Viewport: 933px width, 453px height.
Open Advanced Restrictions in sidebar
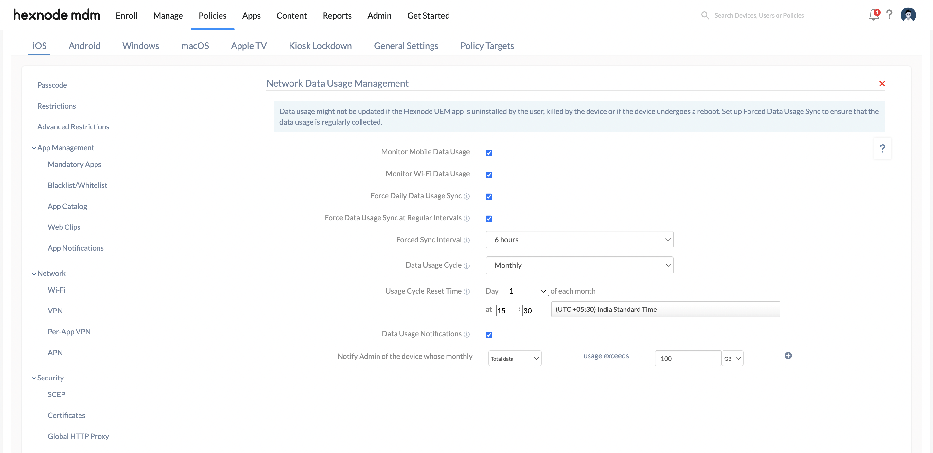pyautogui.click(x=73, y=126)
